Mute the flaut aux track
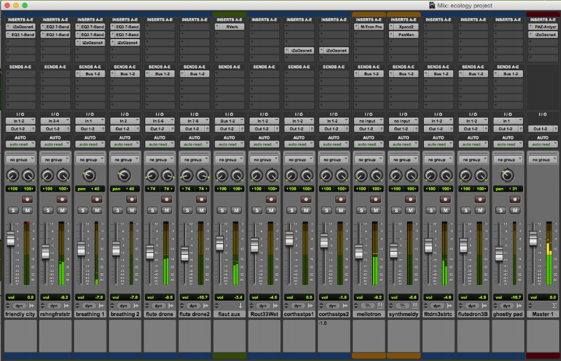561x361 pixels. (236, 210)
